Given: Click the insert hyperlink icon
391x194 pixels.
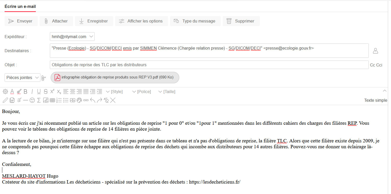Looking at the screenshot, I should tap(86, 100).
